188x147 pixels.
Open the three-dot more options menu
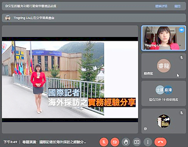click(148, 142)
